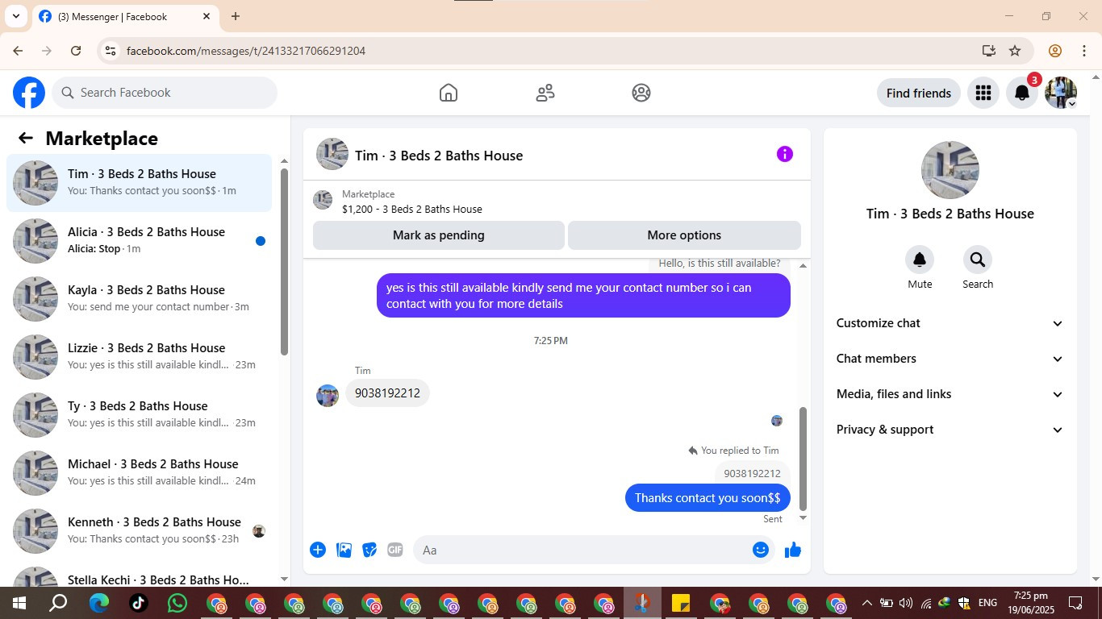Open notifications bell with the 3 badge

pos(1022,93)
